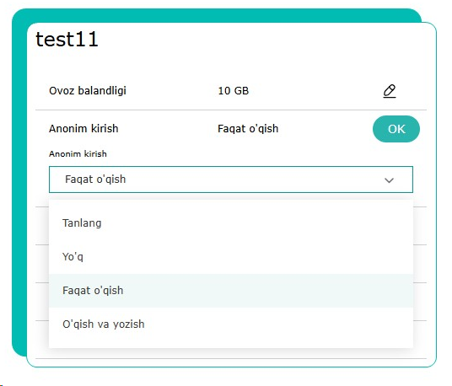The width and height of the screenshot is (452, 386).
Task: Click the small Anonim kirish field label
Action: point(78,154)
